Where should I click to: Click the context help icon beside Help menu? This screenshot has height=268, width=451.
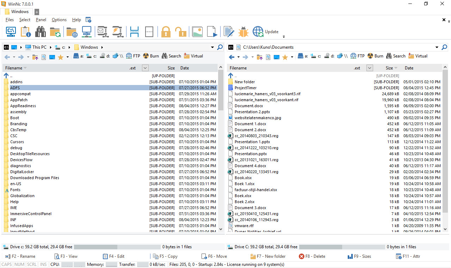88,20
